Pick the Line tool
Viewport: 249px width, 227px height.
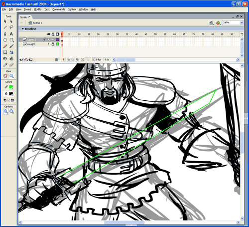pos(5,27)
